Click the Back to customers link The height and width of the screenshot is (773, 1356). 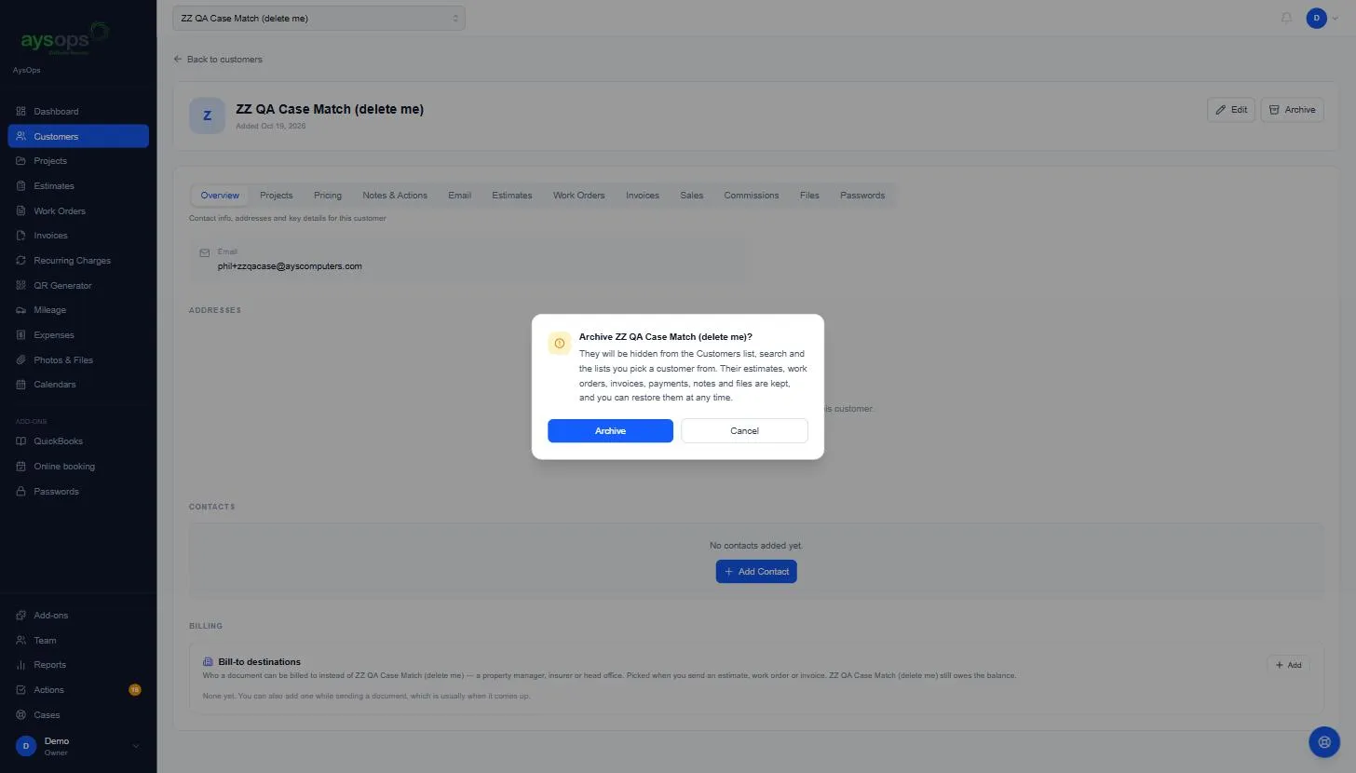coord(218,60)
